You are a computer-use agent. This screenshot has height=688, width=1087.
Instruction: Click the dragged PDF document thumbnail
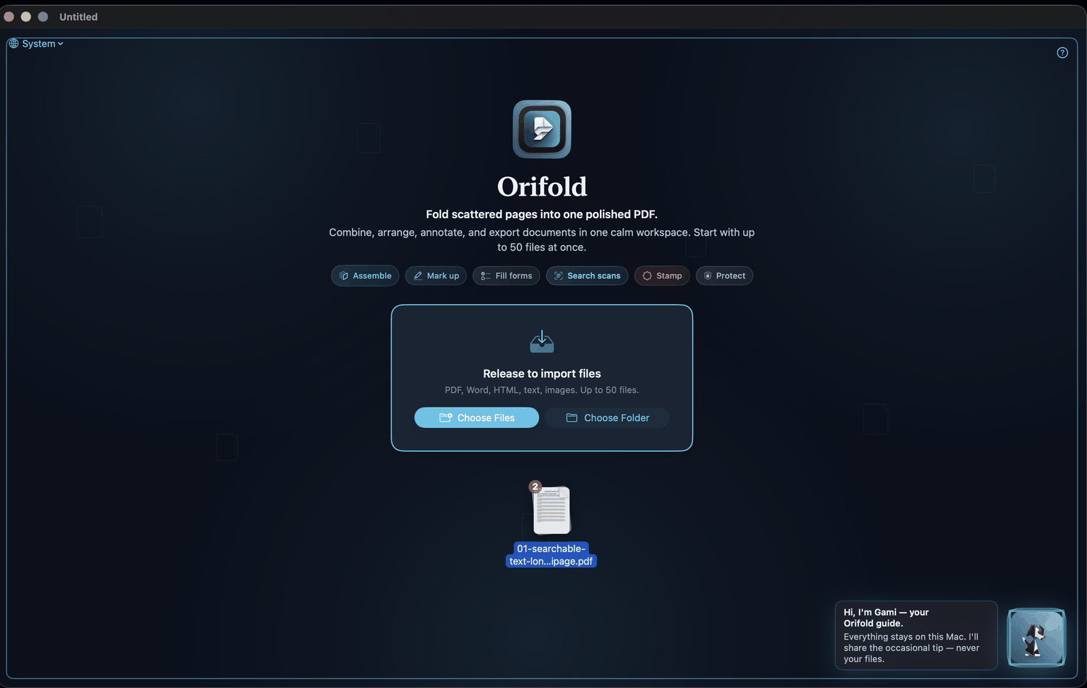[x=552, y=510]
